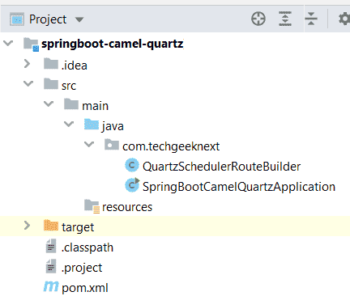350x296 pixels.
Task: Click the springboot-camel-quartz module folder icon
Action: (31, 44)
